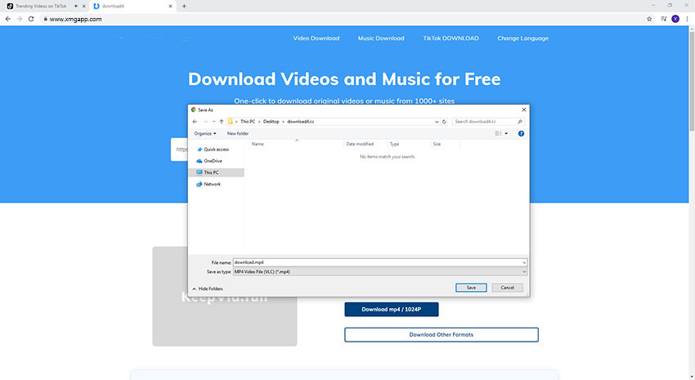This screenshot has height=380, width=695.
Task: Bookmark page with star icon
Action: (649, 19)
